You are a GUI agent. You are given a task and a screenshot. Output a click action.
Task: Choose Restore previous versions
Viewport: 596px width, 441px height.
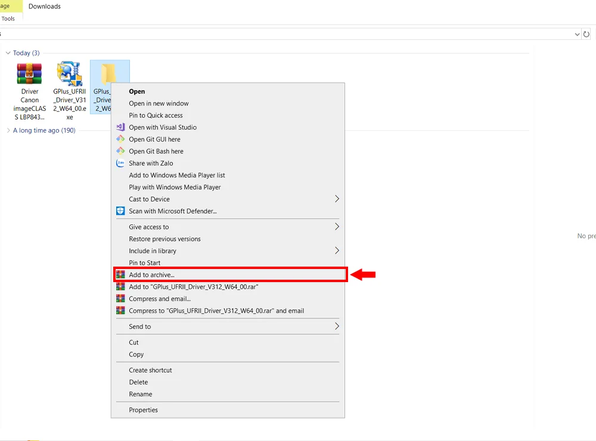point(228,239)
